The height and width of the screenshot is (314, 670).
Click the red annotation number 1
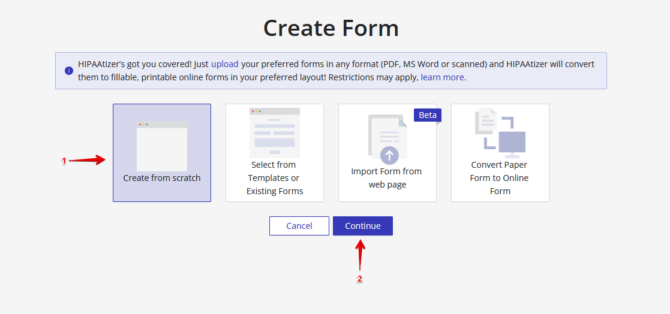pyautogui.click(x=64, y=161)
